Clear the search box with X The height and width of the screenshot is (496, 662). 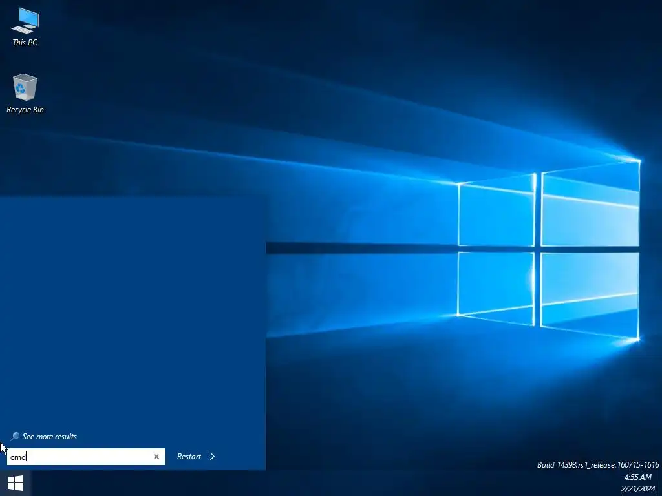[156, 457]
